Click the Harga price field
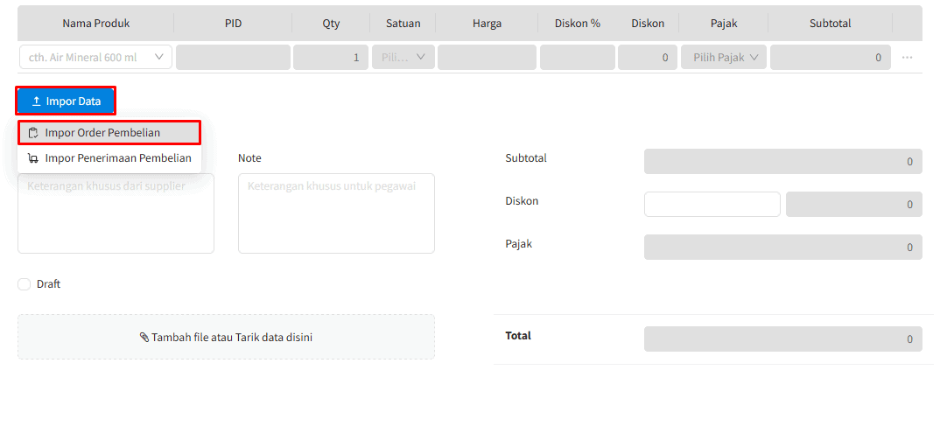This screenshot has height=426, width=940. point(487,58)
